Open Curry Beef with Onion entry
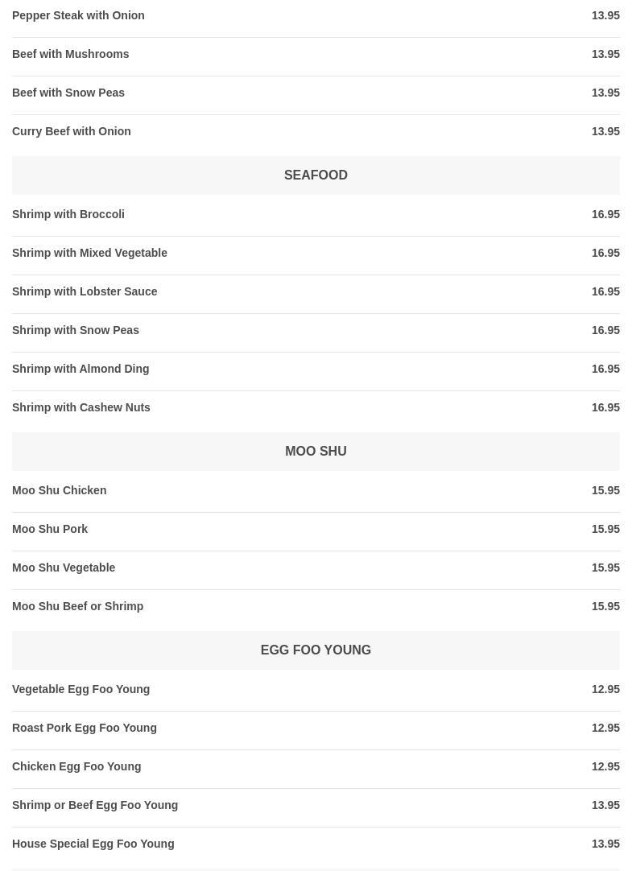 point(72,131)
